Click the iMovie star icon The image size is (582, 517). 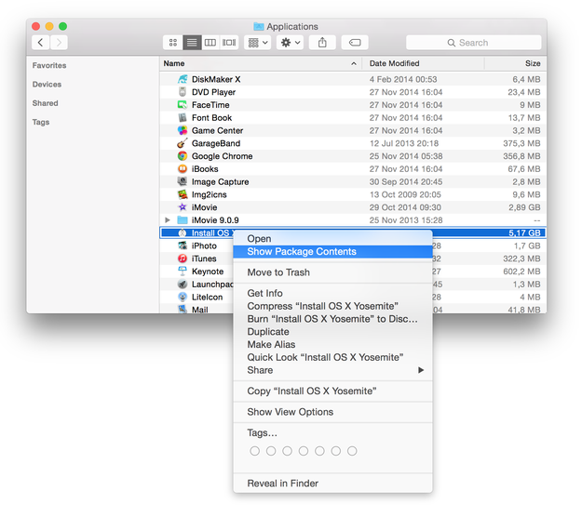pos(183,207)
